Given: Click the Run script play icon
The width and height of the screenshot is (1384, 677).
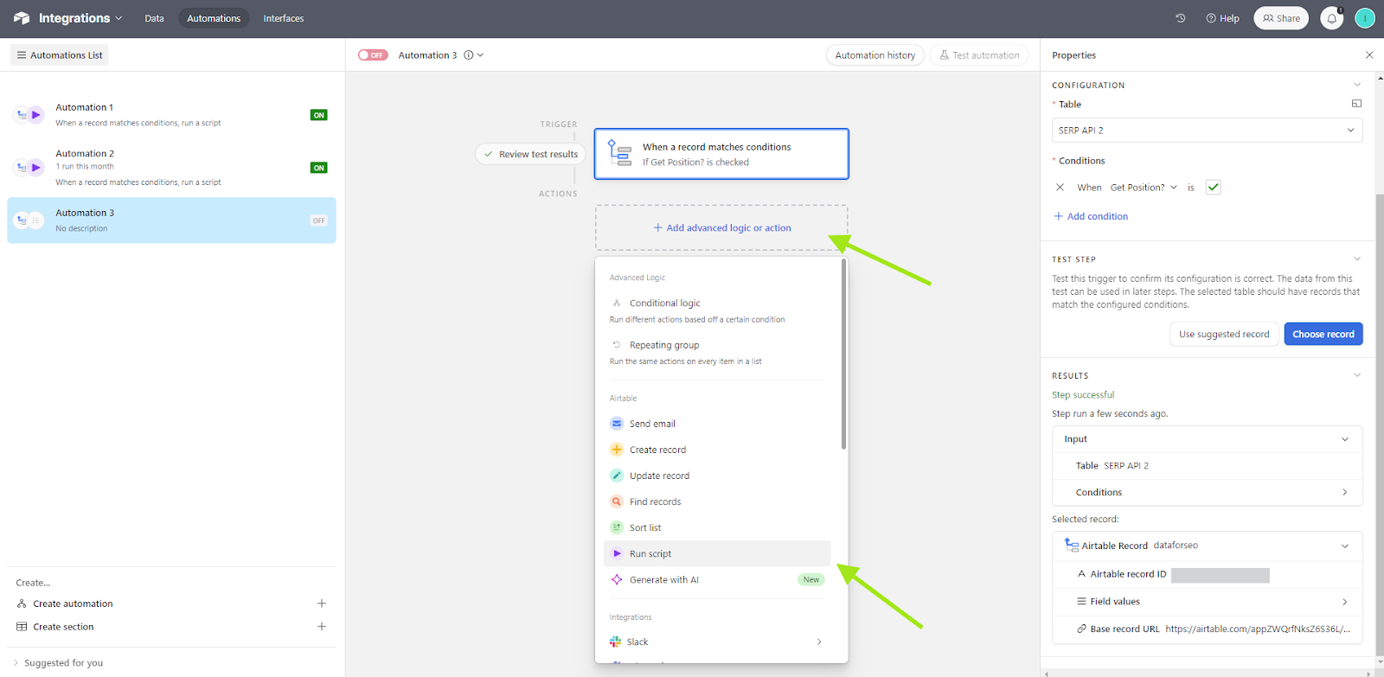Looking at the screenshot, I should [617, 553].
